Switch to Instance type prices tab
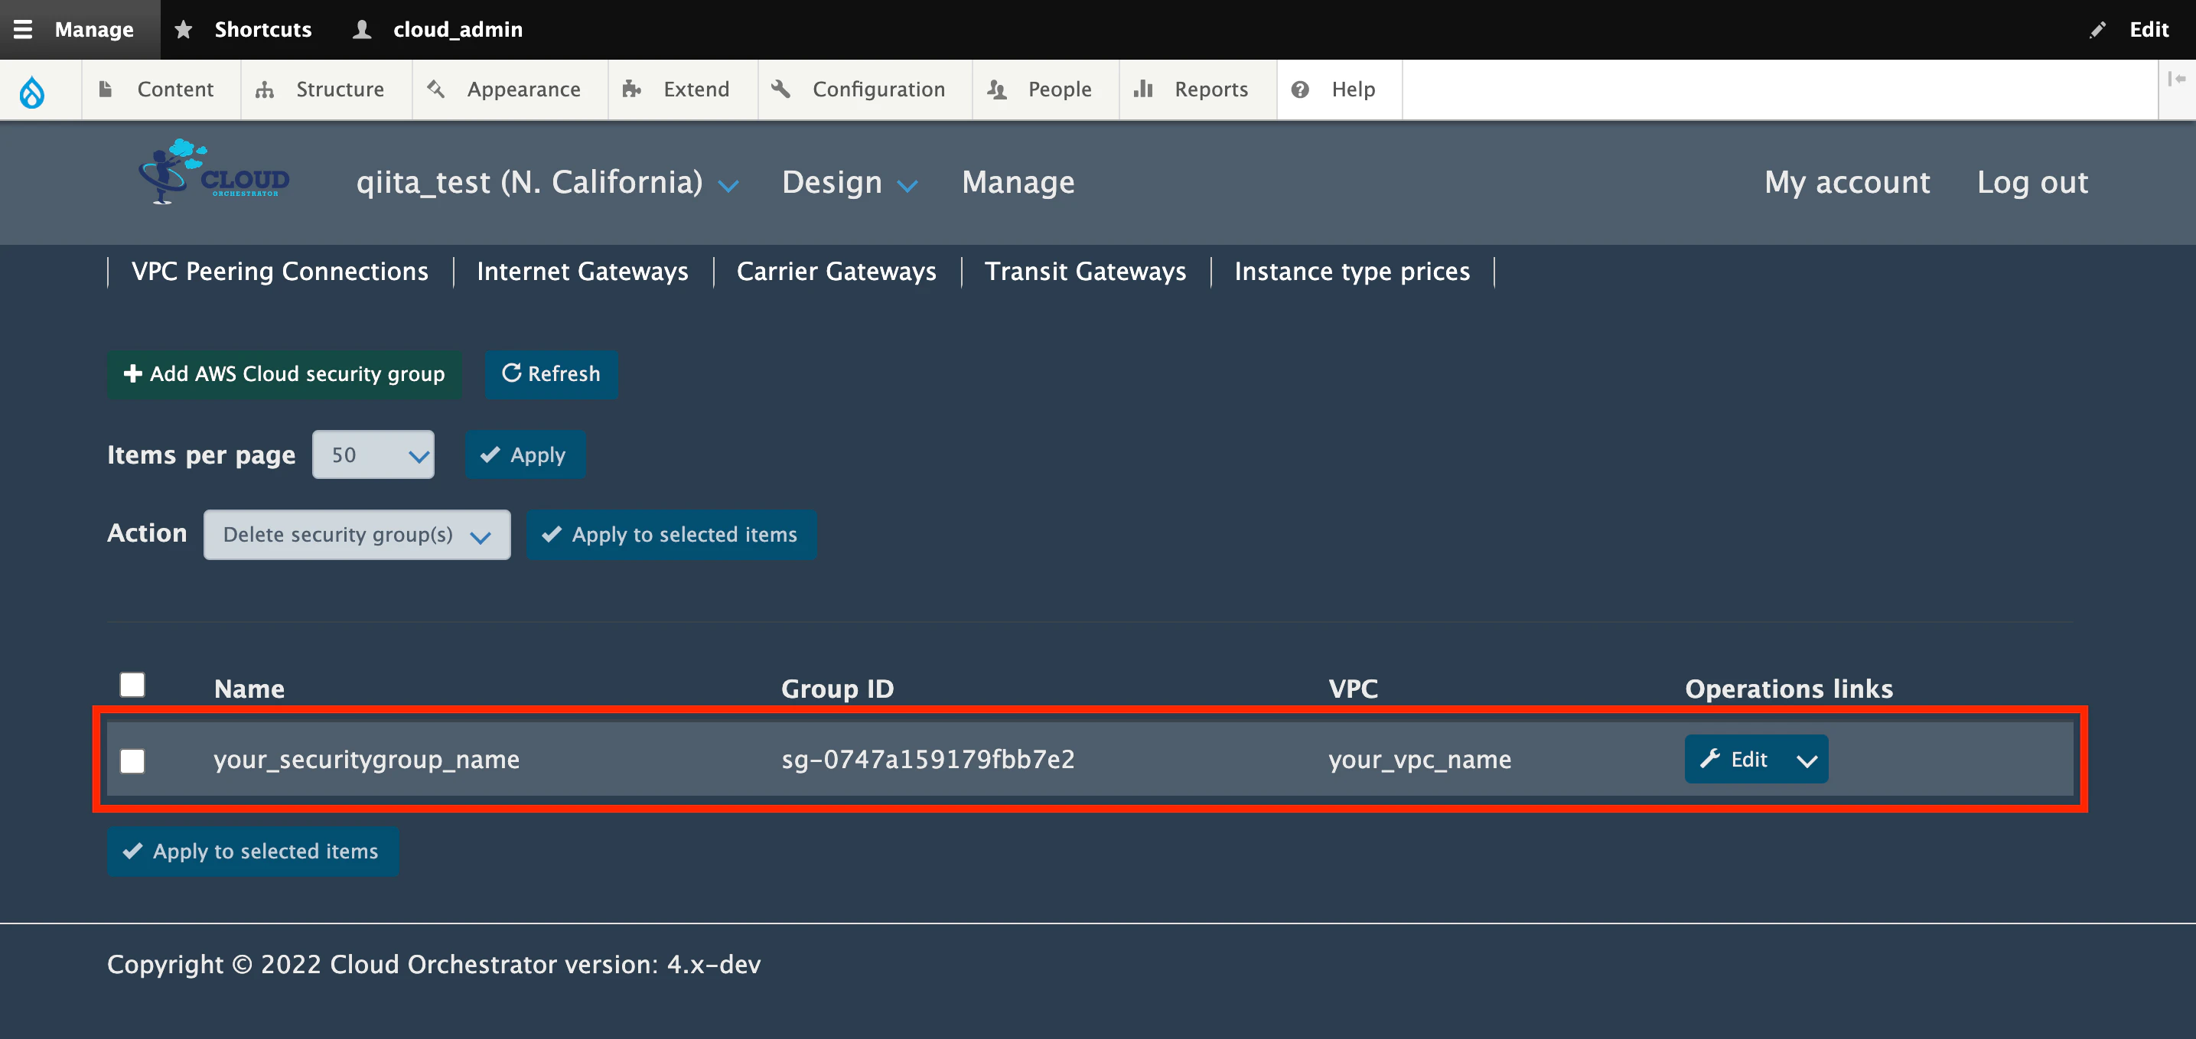The width and height of the screenshot is (2196, 1039). tap(1352, 271)
